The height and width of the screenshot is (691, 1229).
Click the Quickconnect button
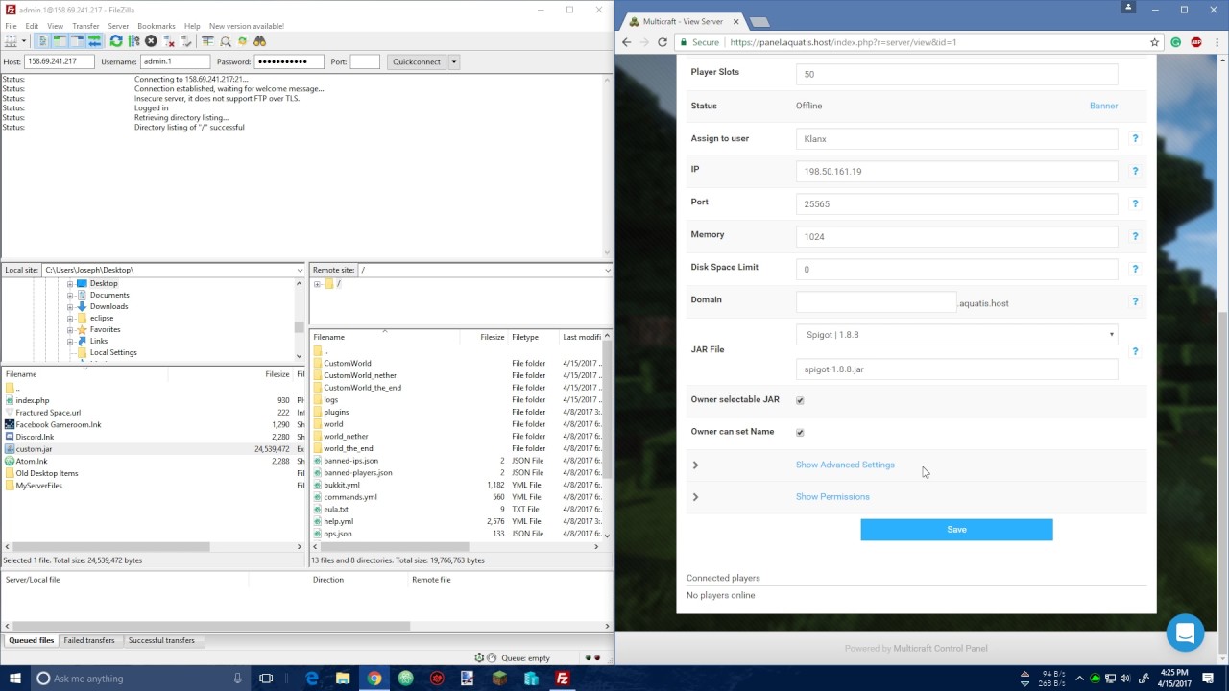click(x=417, y=61)
